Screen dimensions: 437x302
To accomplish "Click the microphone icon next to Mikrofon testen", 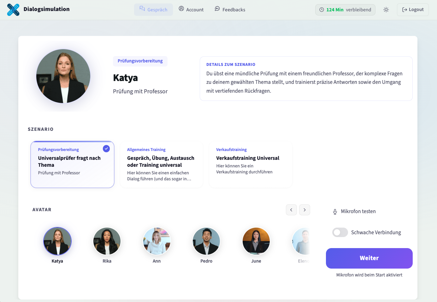I will (x=335, y=212).
